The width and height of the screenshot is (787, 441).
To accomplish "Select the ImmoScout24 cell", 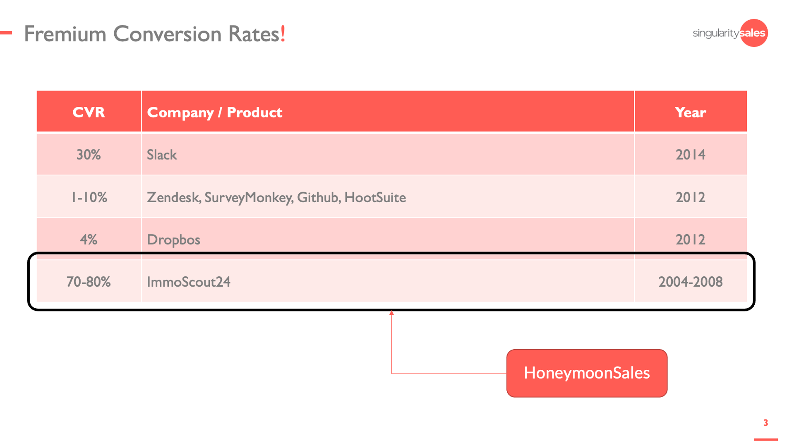I will coord(189,282).
